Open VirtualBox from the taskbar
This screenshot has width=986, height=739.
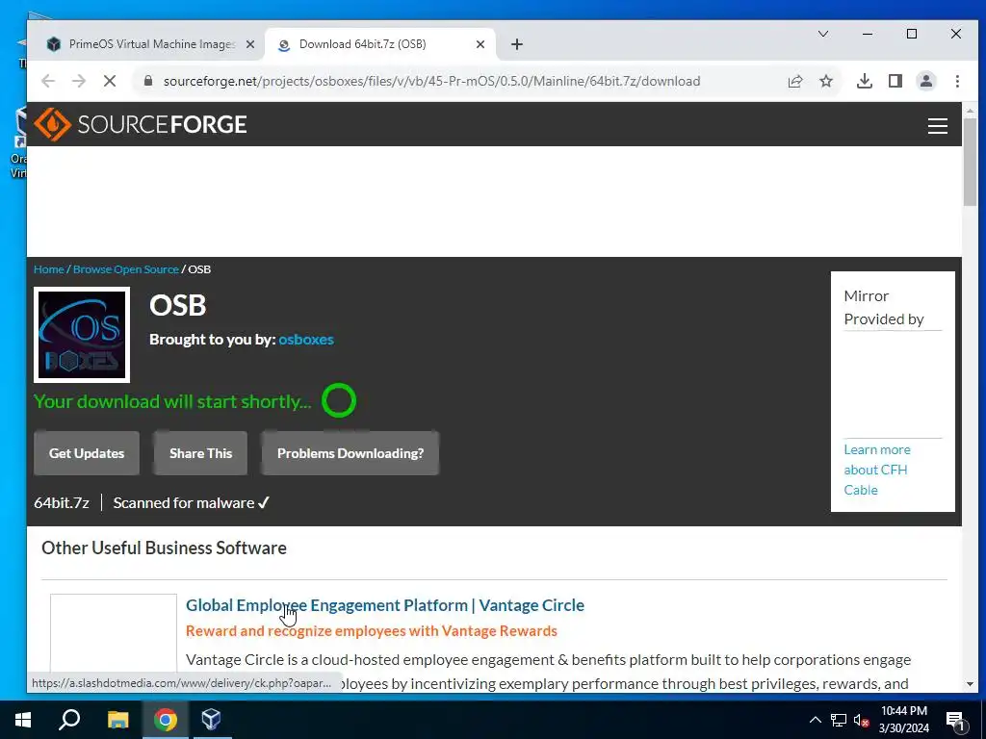pos(211,720)
